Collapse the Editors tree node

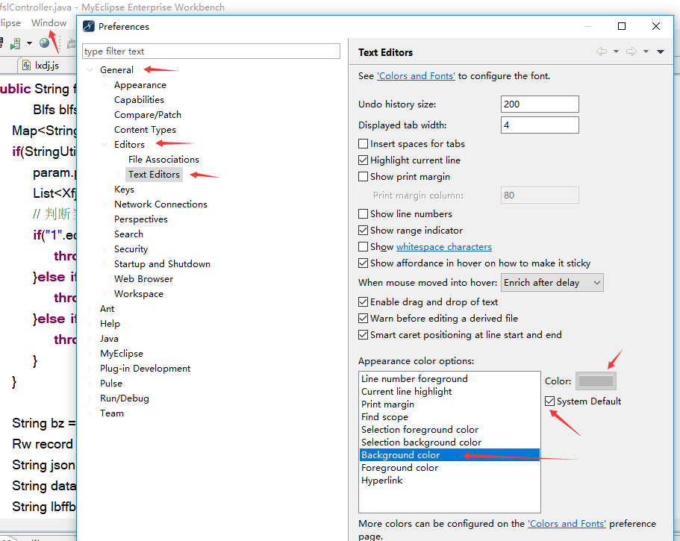coord(104,144)
